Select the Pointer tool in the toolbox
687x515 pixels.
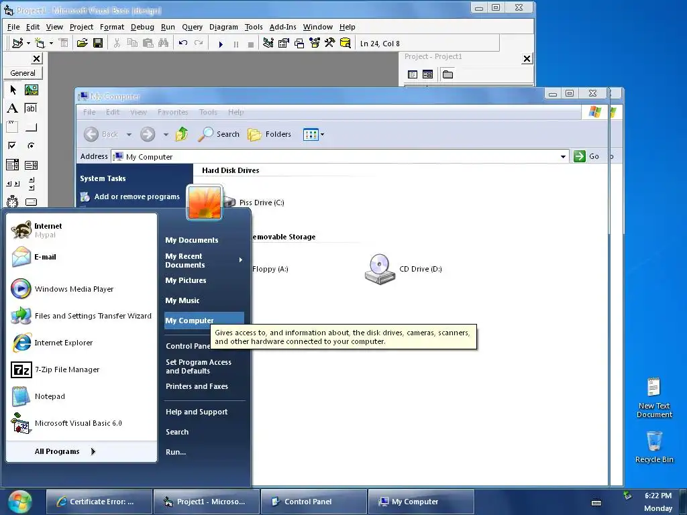pos(13,90)
